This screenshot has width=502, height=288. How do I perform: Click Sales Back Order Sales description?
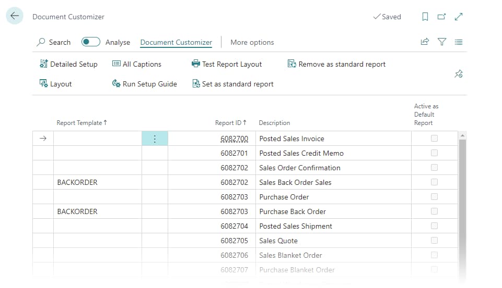point(295,182)
